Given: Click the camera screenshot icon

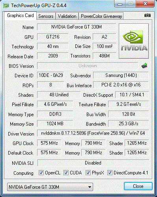Looking at the screenshot, I should pos(148,15).
